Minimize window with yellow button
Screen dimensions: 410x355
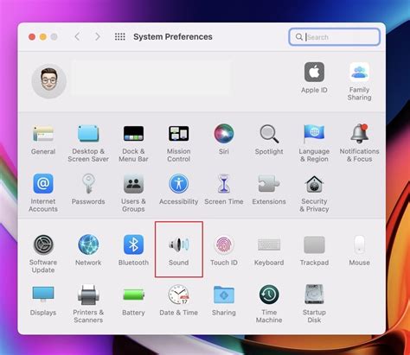coord(43,37)
